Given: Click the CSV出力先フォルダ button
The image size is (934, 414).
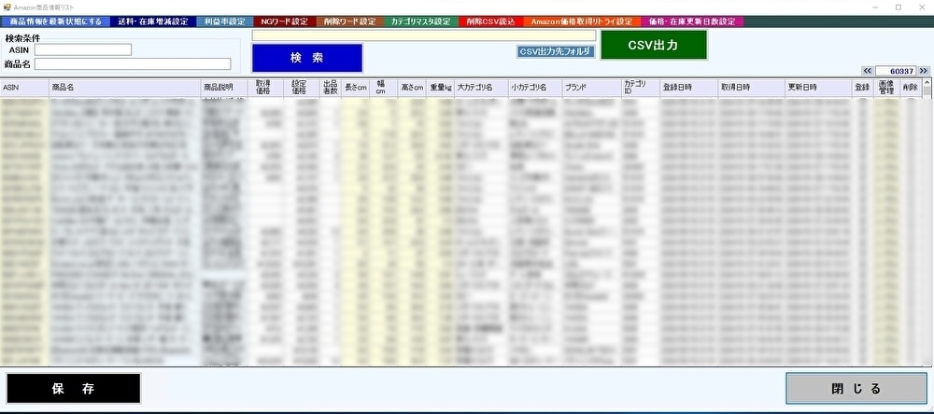Looking at the screenshot, I should 556,52.
